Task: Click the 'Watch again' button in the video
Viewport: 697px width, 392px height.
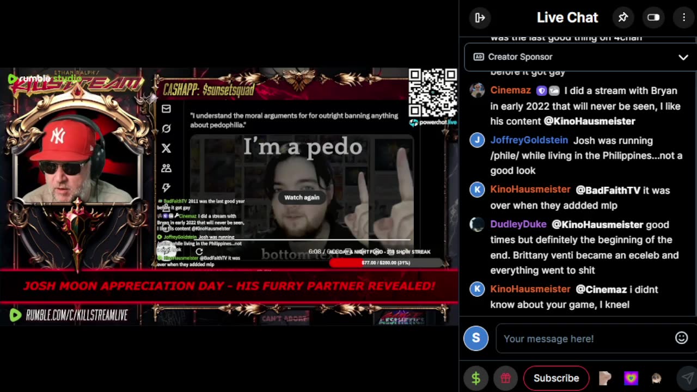Action: pos(302,198)
